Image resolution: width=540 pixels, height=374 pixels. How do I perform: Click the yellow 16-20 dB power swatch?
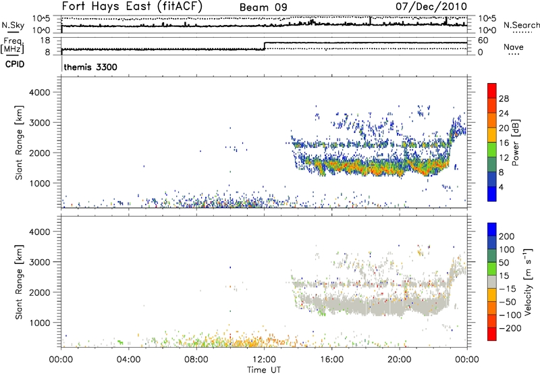[x=492, y=135]
